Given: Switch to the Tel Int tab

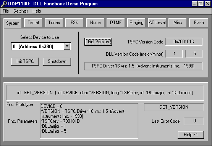Looking at the screenshot, I should point(33,22).
